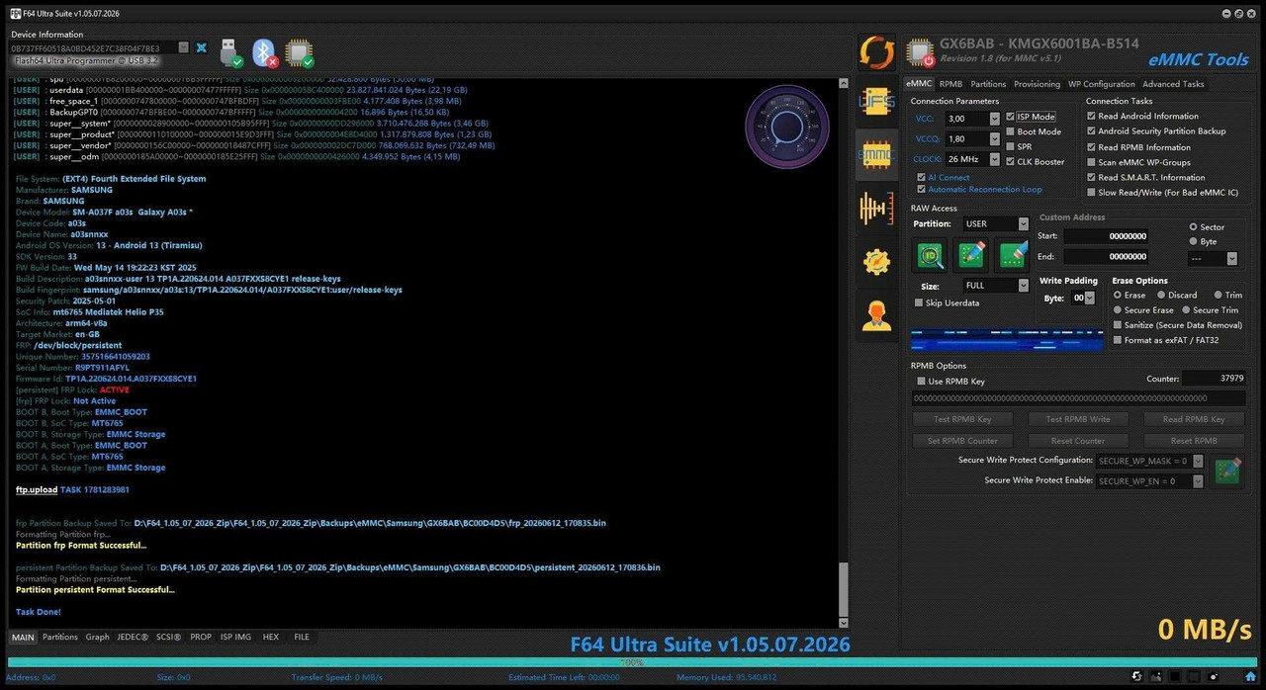Click the first status bar refresh icon

[x=1136, y=676]
